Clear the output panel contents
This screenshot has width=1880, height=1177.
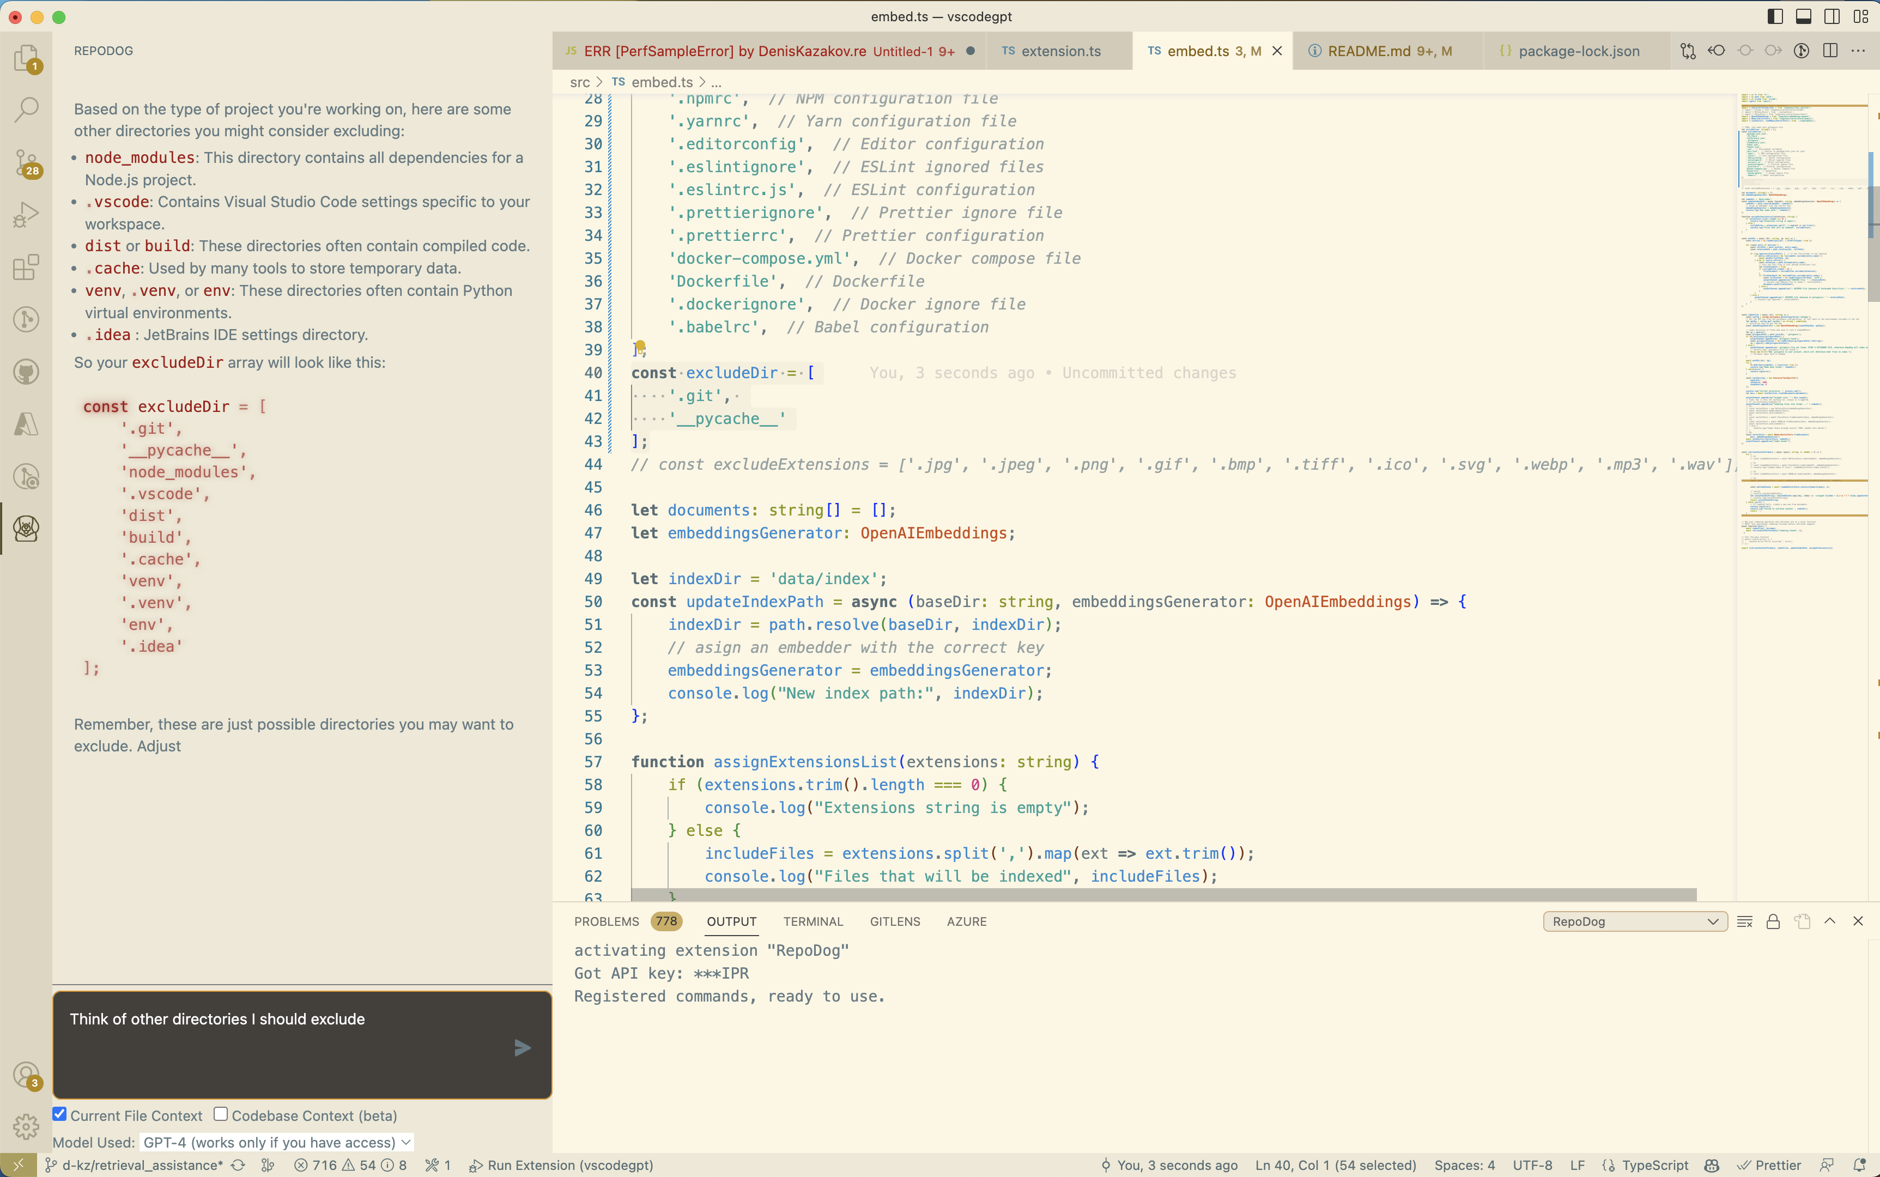[1744, 921]
